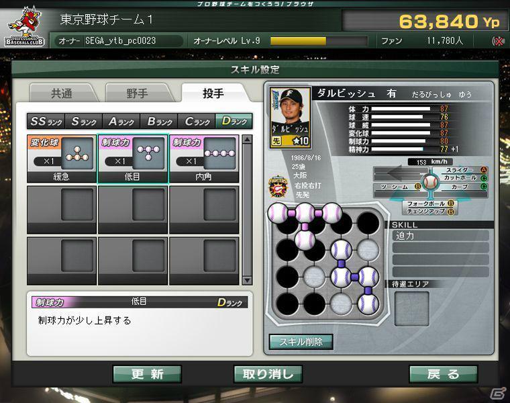
Task: Click the pitch type baseball icon
Action: coord(430,182)
